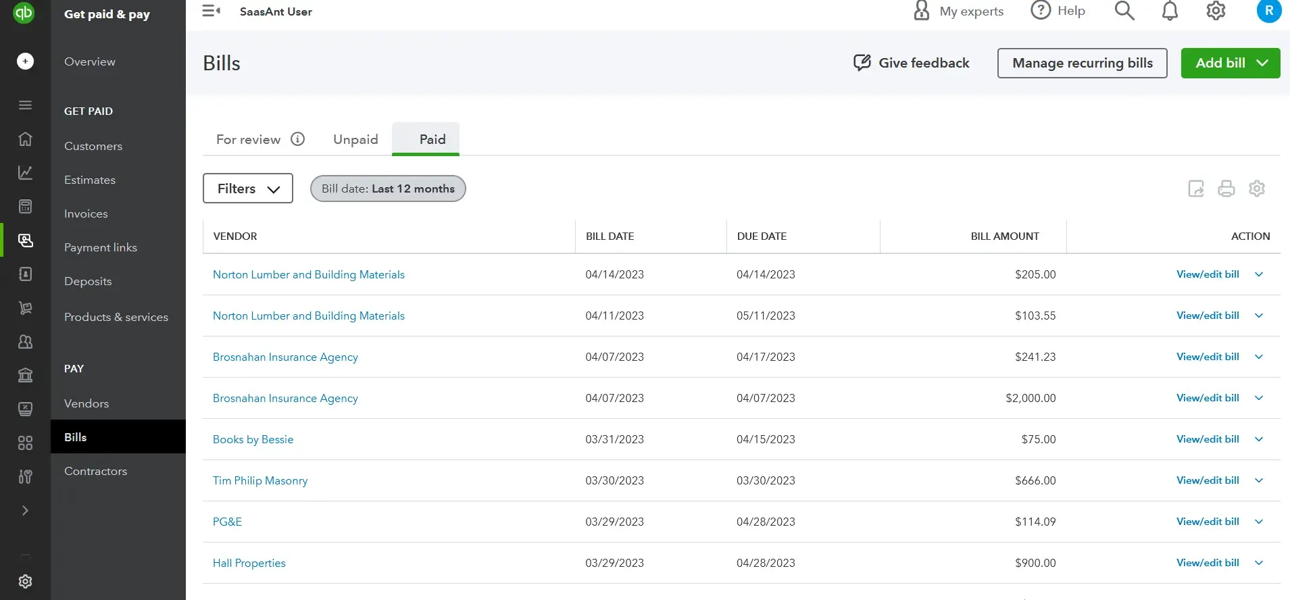Image resolution: width=1290 pixels, height=600 pixels.
Task: Click the QuickBooks logo icon
Action: click(24, 12)
